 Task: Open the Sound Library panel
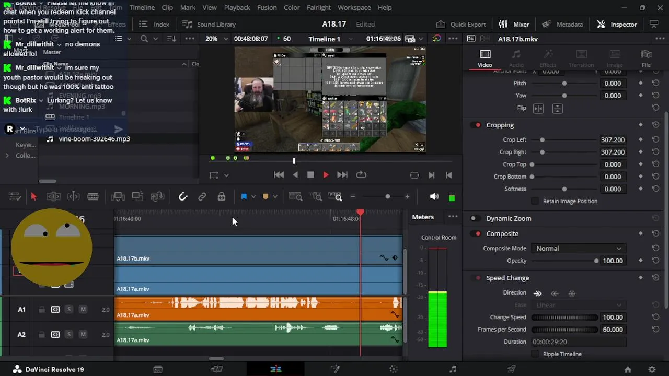pos(209,24)
